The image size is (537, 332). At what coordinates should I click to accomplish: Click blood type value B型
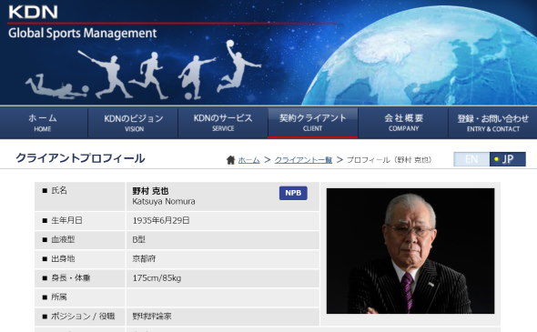(x=138, y=239)
